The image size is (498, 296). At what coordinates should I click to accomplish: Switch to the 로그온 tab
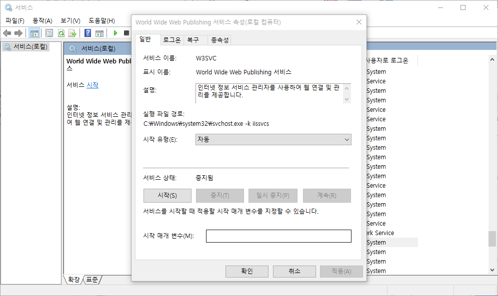(x=172, y=40)
